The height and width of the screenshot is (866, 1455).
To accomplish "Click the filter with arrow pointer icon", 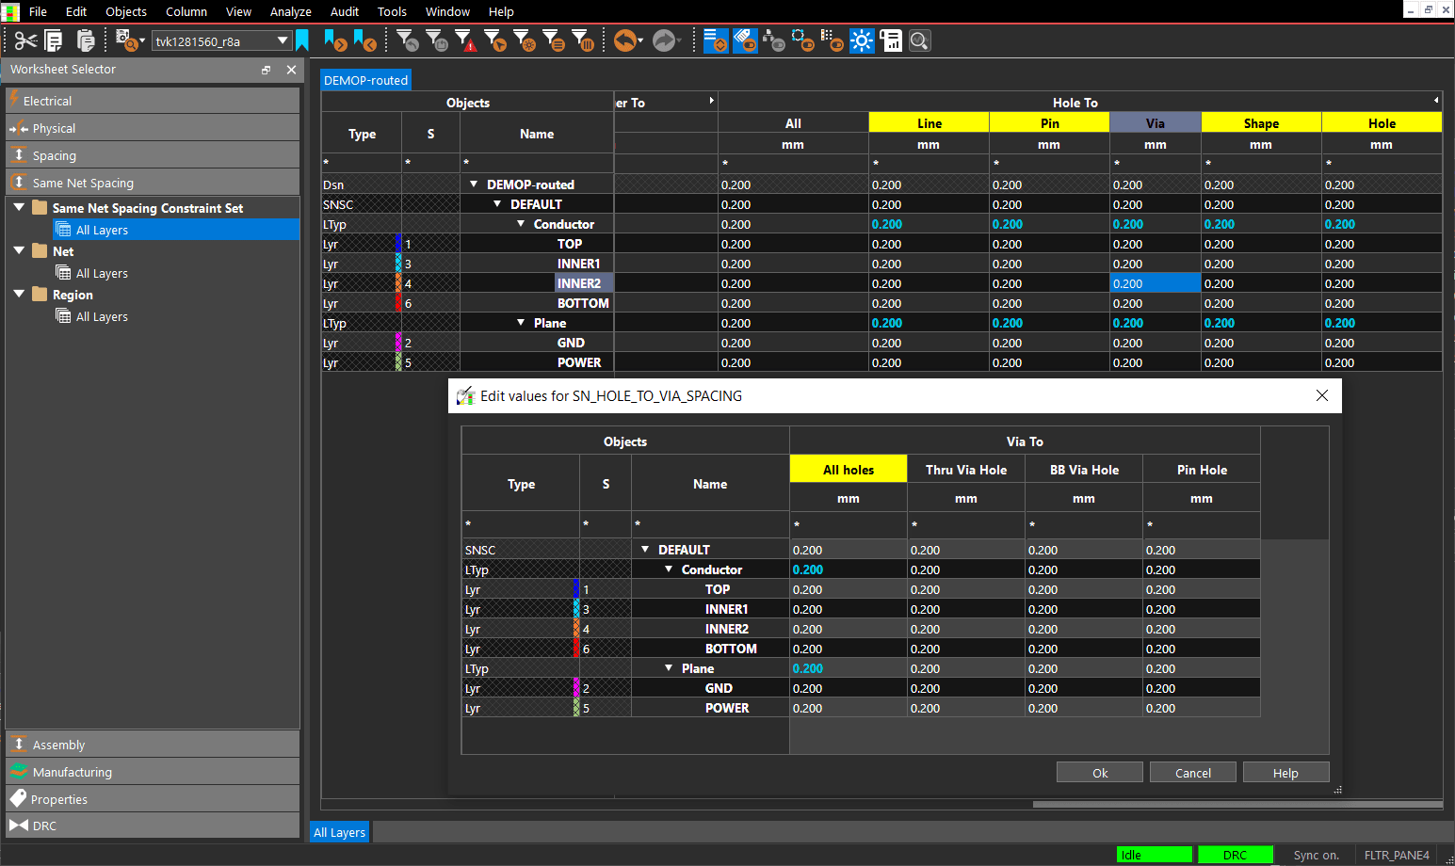I will pos(495,40).
